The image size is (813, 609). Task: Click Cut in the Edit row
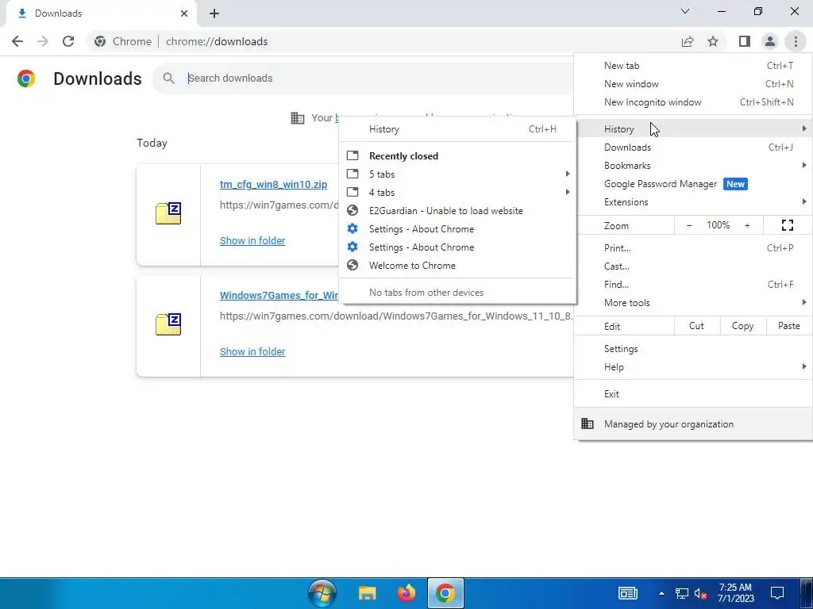pos(696,326)
